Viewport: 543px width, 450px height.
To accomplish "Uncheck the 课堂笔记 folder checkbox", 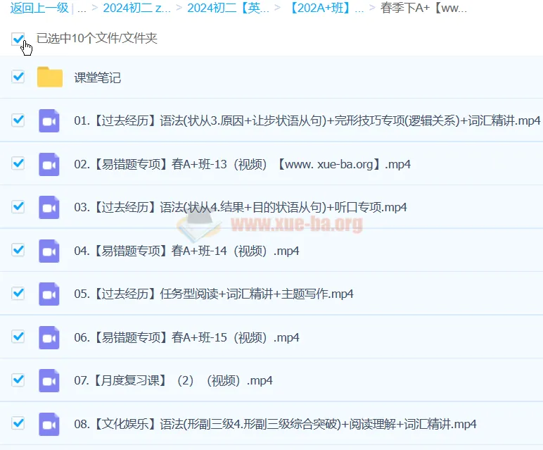I will [x=18, y=77].
